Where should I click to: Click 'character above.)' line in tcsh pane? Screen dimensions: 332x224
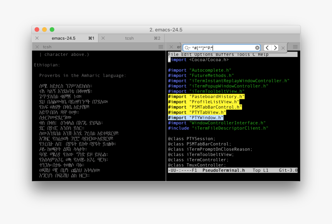click(67, 55)
